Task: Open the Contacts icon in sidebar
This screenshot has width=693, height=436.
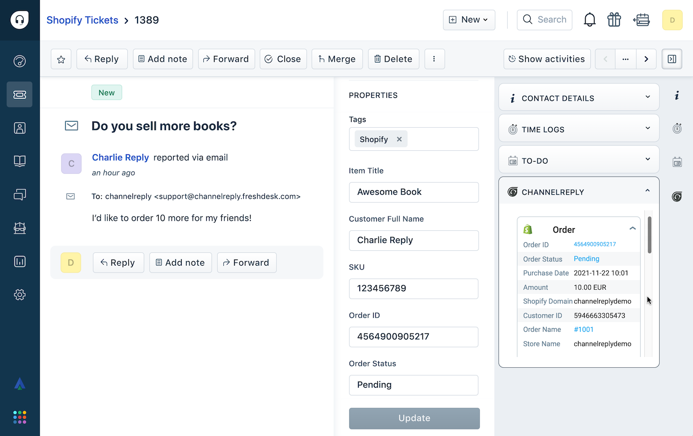Action: coord(20,128)
